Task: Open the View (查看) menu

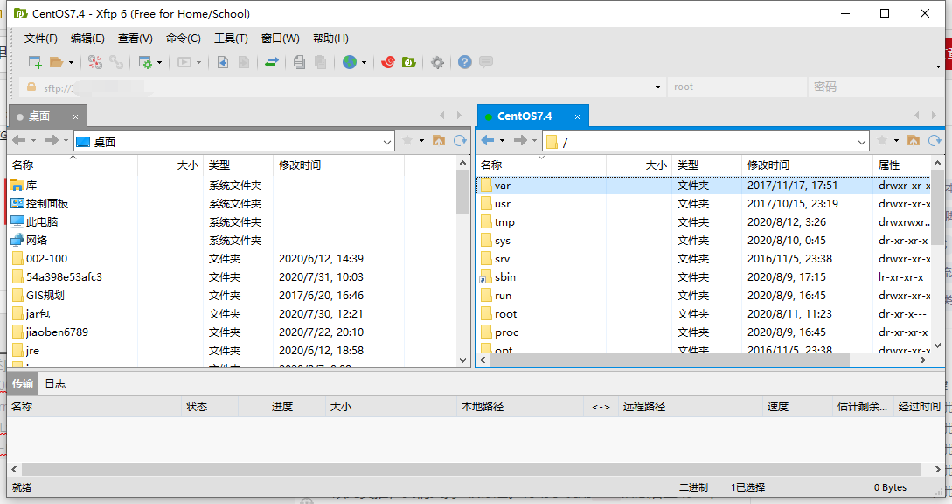Action: [135, 38]
